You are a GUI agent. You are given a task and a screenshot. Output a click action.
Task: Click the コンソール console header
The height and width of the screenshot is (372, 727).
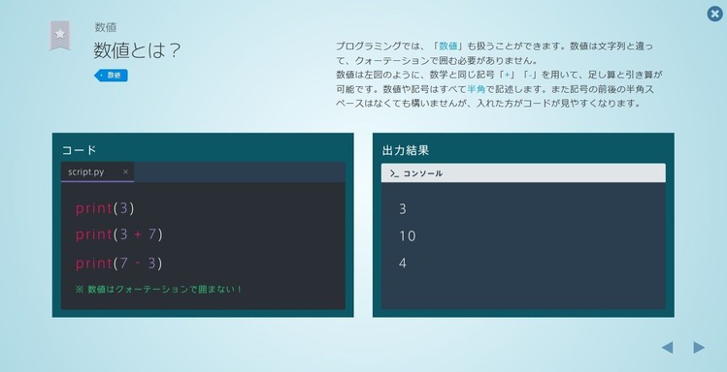[523, 173]
